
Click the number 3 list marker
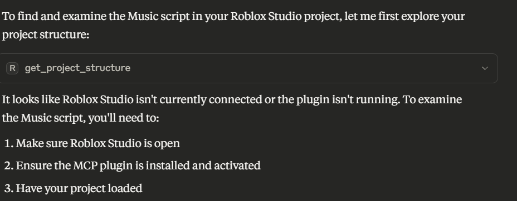pyautogui.click(x=8, y=189)
